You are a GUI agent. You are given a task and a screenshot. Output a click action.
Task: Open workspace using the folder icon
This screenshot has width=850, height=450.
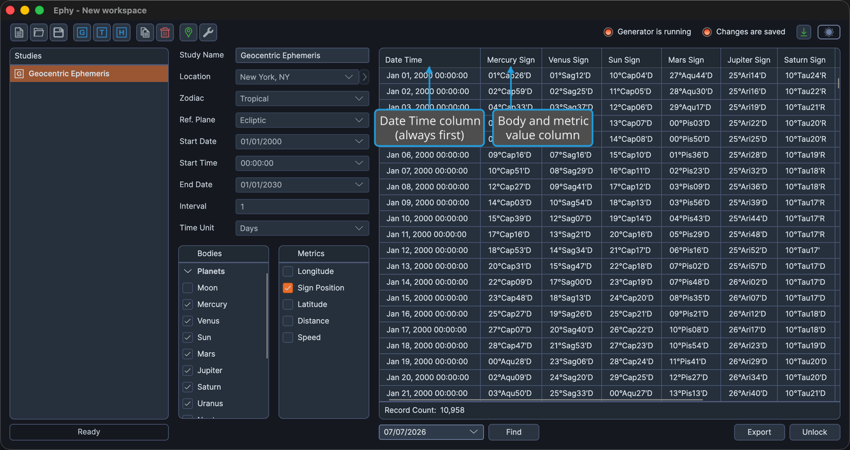(39, 32)
